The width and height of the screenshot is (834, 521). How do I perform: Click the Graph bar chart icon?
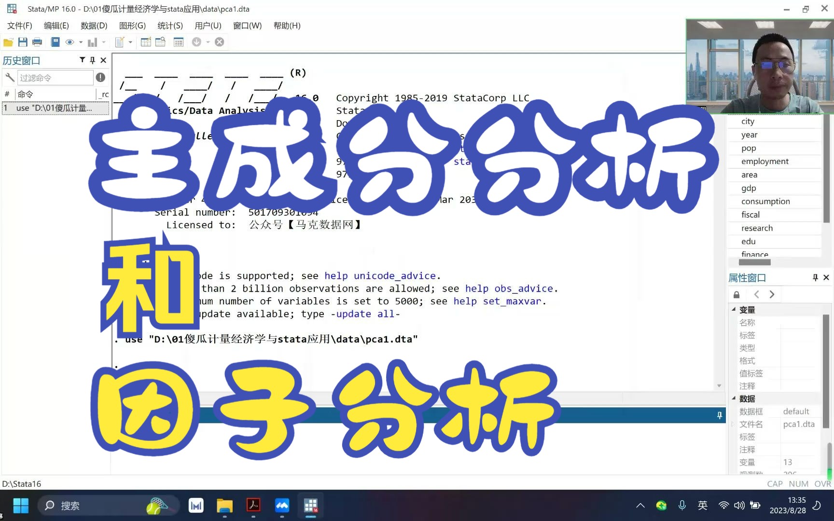(92, 42)
